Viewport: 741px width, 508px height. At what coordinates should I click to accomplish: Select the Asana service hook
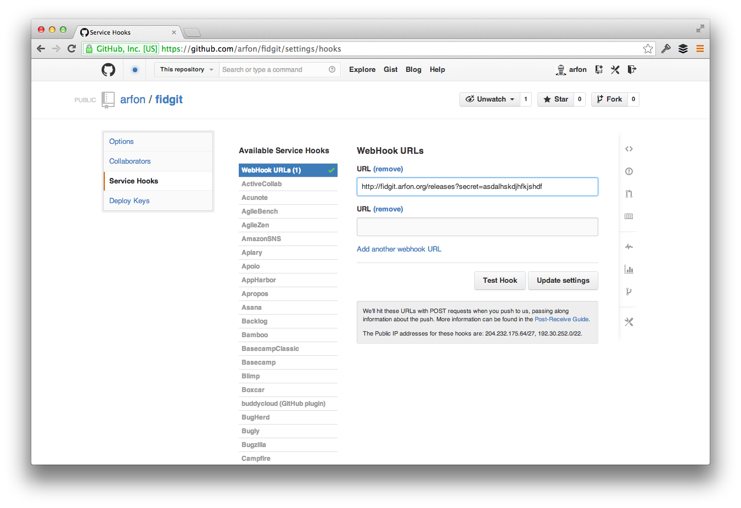[288, 308]
